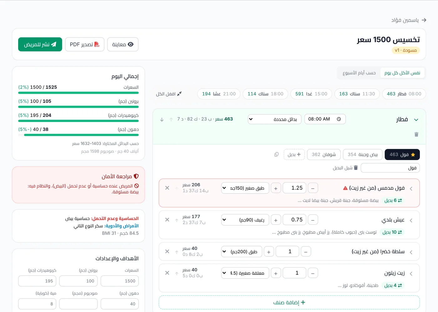Switch to the حسب أيام الأسبوع tab
The height and width of the screenshot is (312, 438).
[x=359, y=73]
